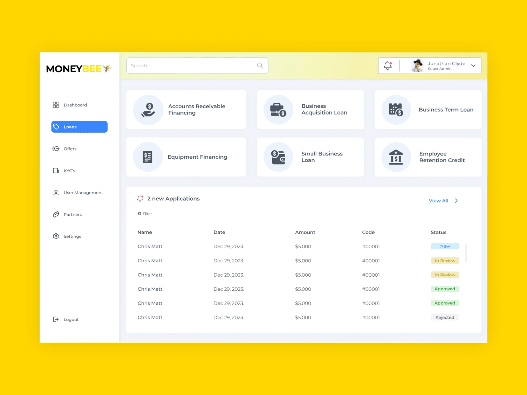Click the Jonathan Clyde user name
The width and height of the screenshot is (527, 395).
click(x=446, y=63)
